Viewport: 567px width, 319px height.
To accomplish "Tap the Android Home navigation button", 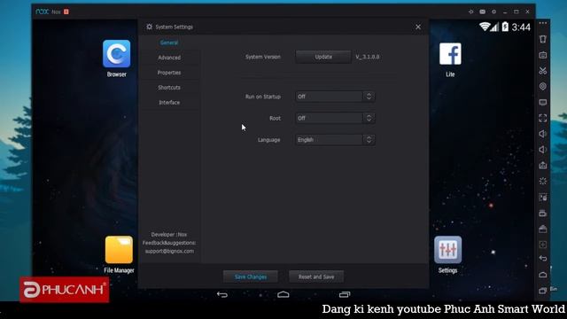I will click(x=283, y=295).
